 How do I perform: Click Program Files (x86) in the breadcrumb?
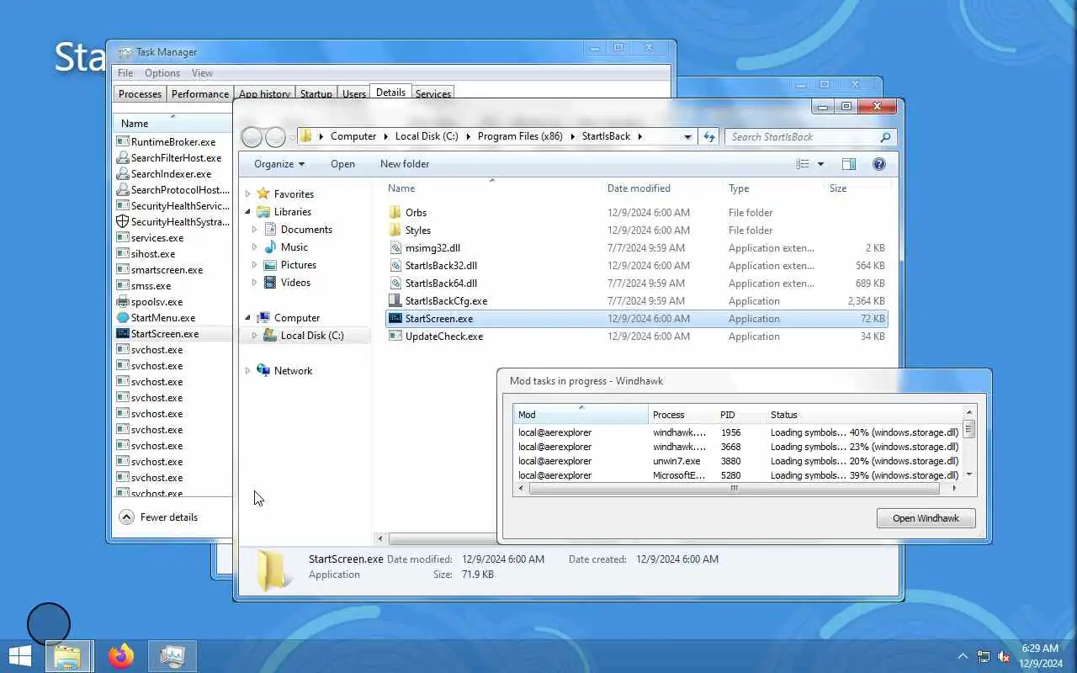520,136
